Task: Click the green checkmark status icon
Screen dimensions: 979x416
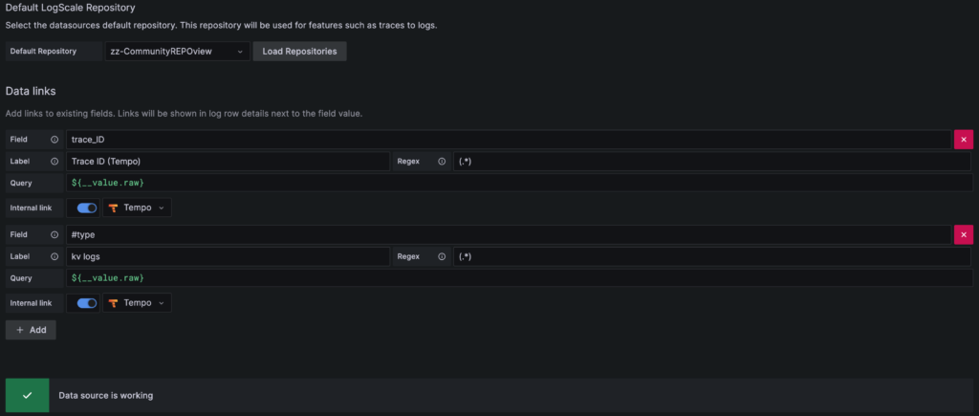Action: click(x=28, y=395)
